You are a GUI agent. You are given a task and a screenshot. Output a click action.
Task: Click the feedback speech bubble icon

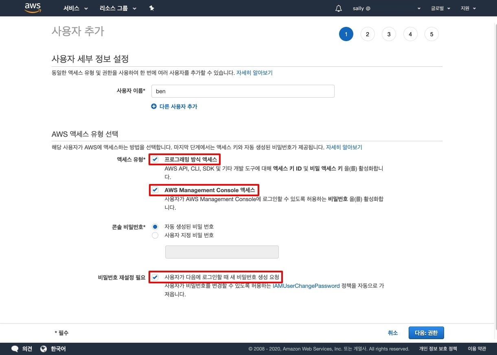tap(15, 349)
